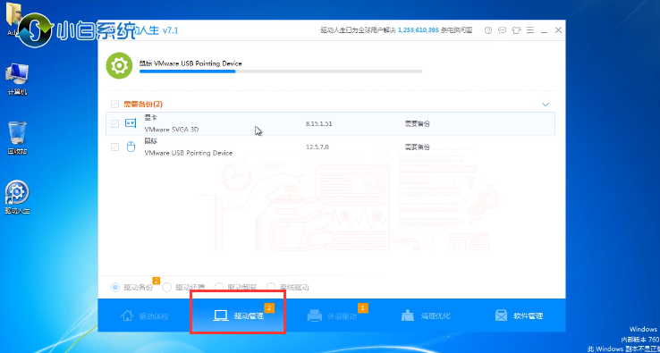Click the mouse icon for VMware USB Pointing Device

point(131,147)
